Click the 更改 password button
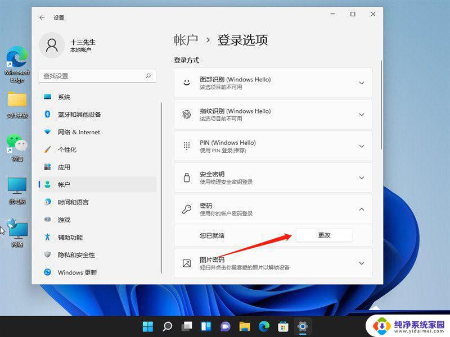Screen dimensions: 450x337 pyautogui.click(x=325, y=235)
